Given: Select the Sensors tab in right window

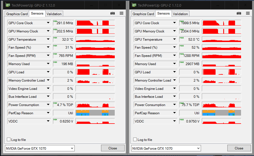Looking at the screenshot, I should pos(163,13).
